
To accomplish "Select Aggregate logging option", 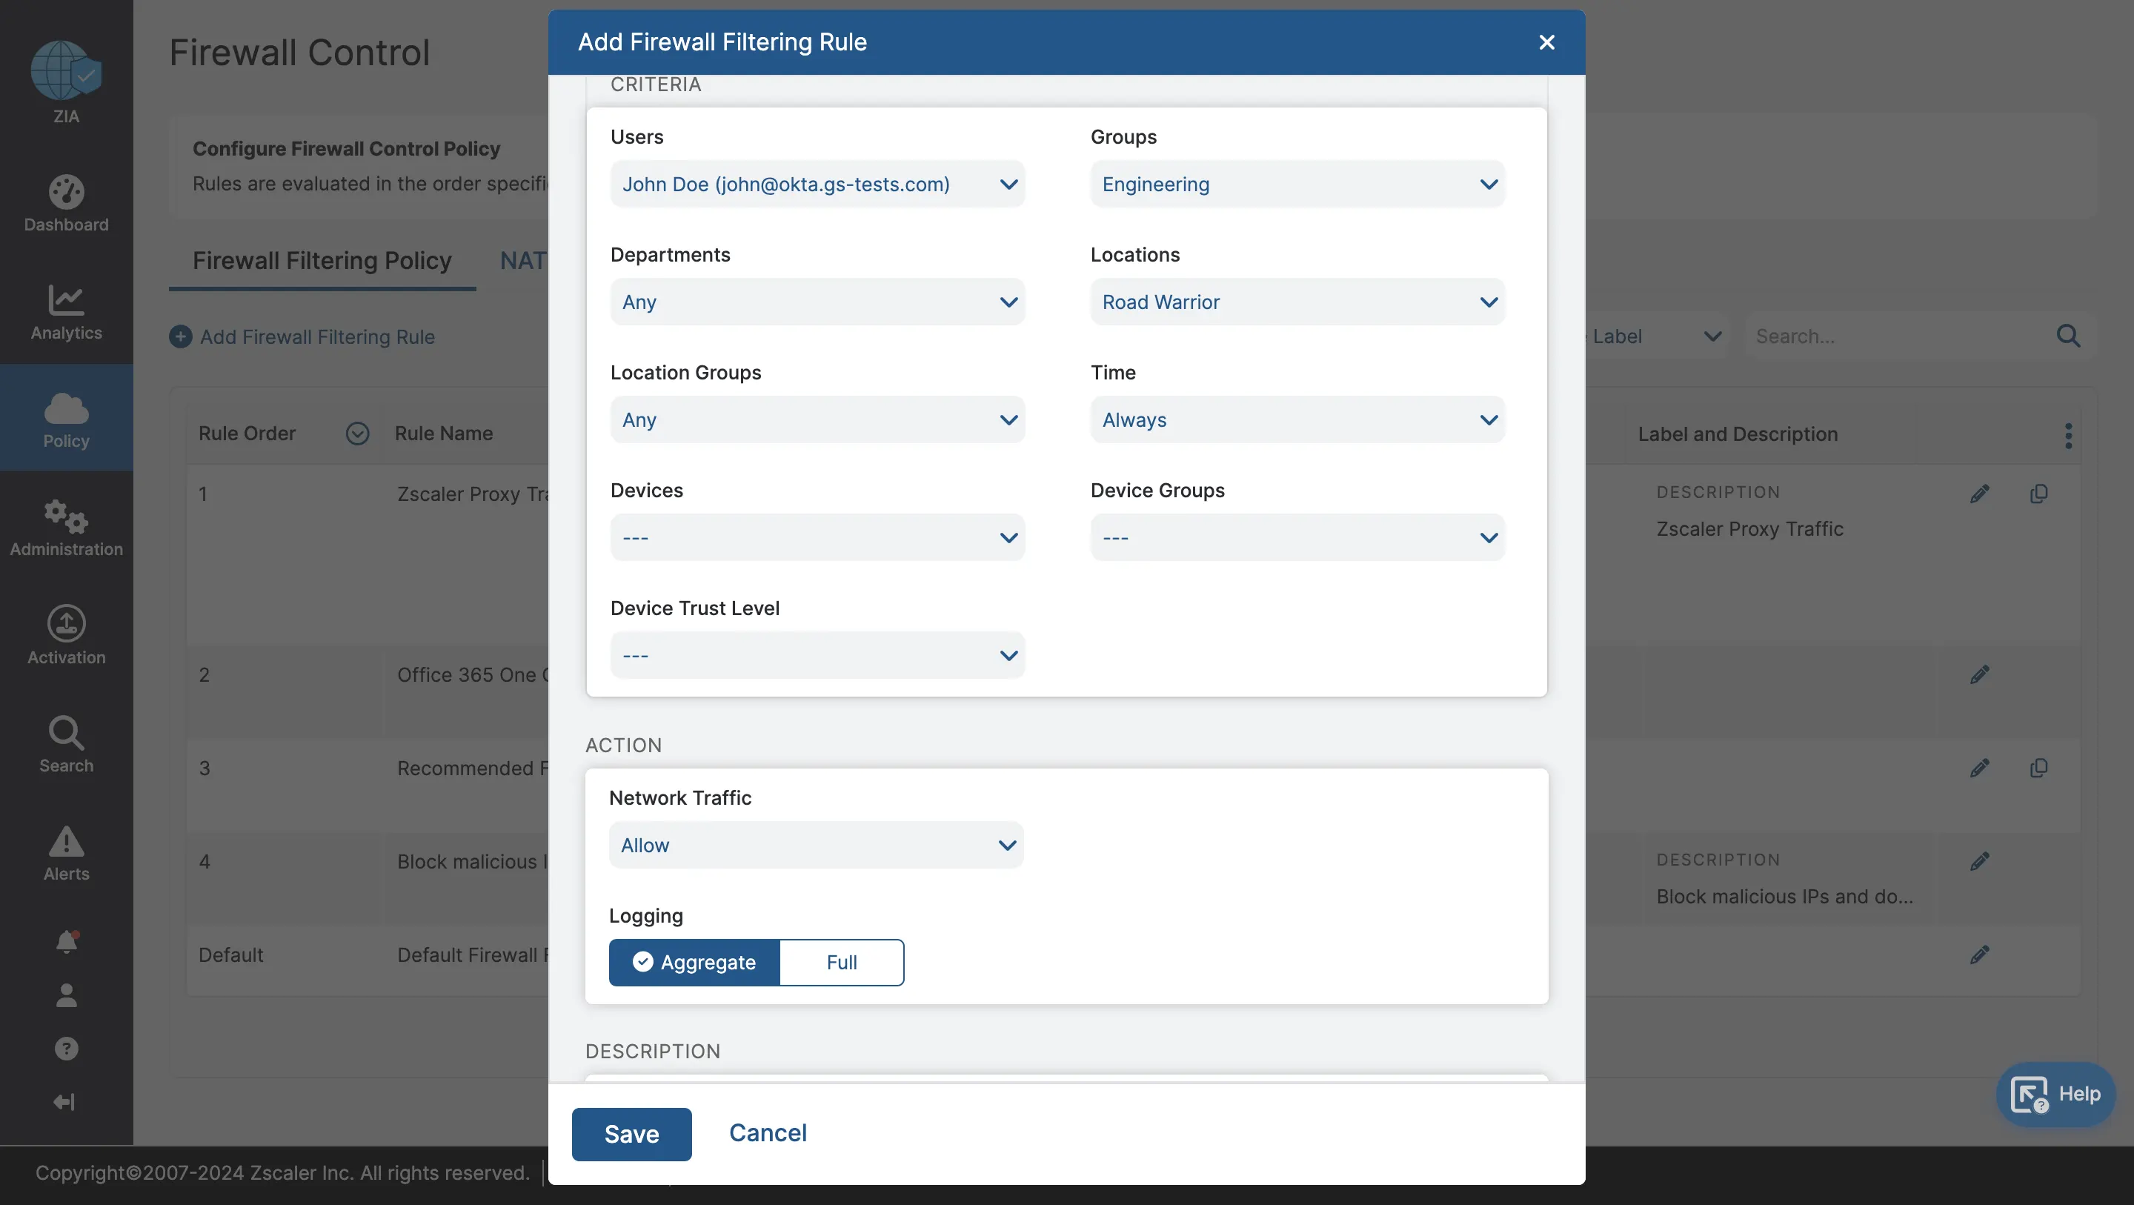I will 694,962.
